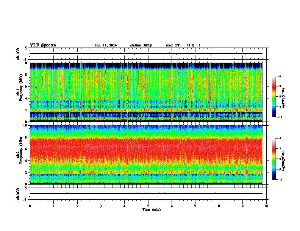Click the time axis tick label "0"
Image resolution: width=300 pixels, height=231 pixels.
(x=30, y=206)
